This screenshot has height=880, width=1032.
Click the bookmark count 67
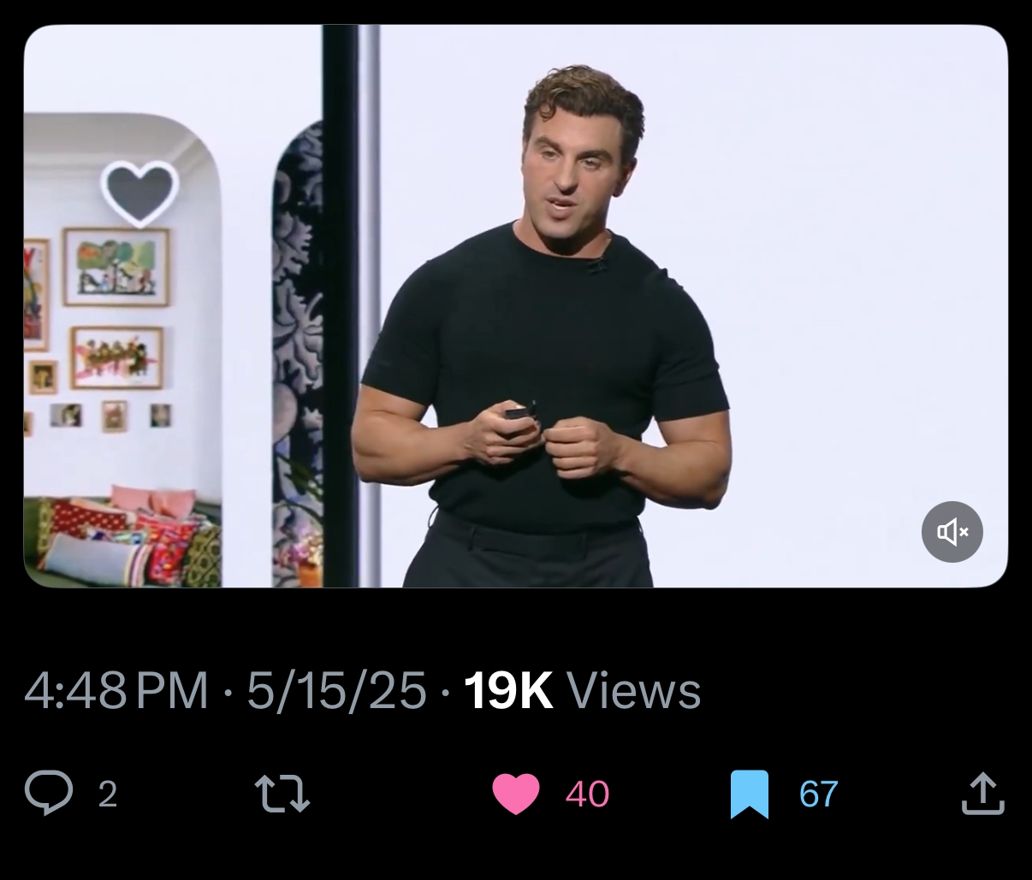pos(819,794)
